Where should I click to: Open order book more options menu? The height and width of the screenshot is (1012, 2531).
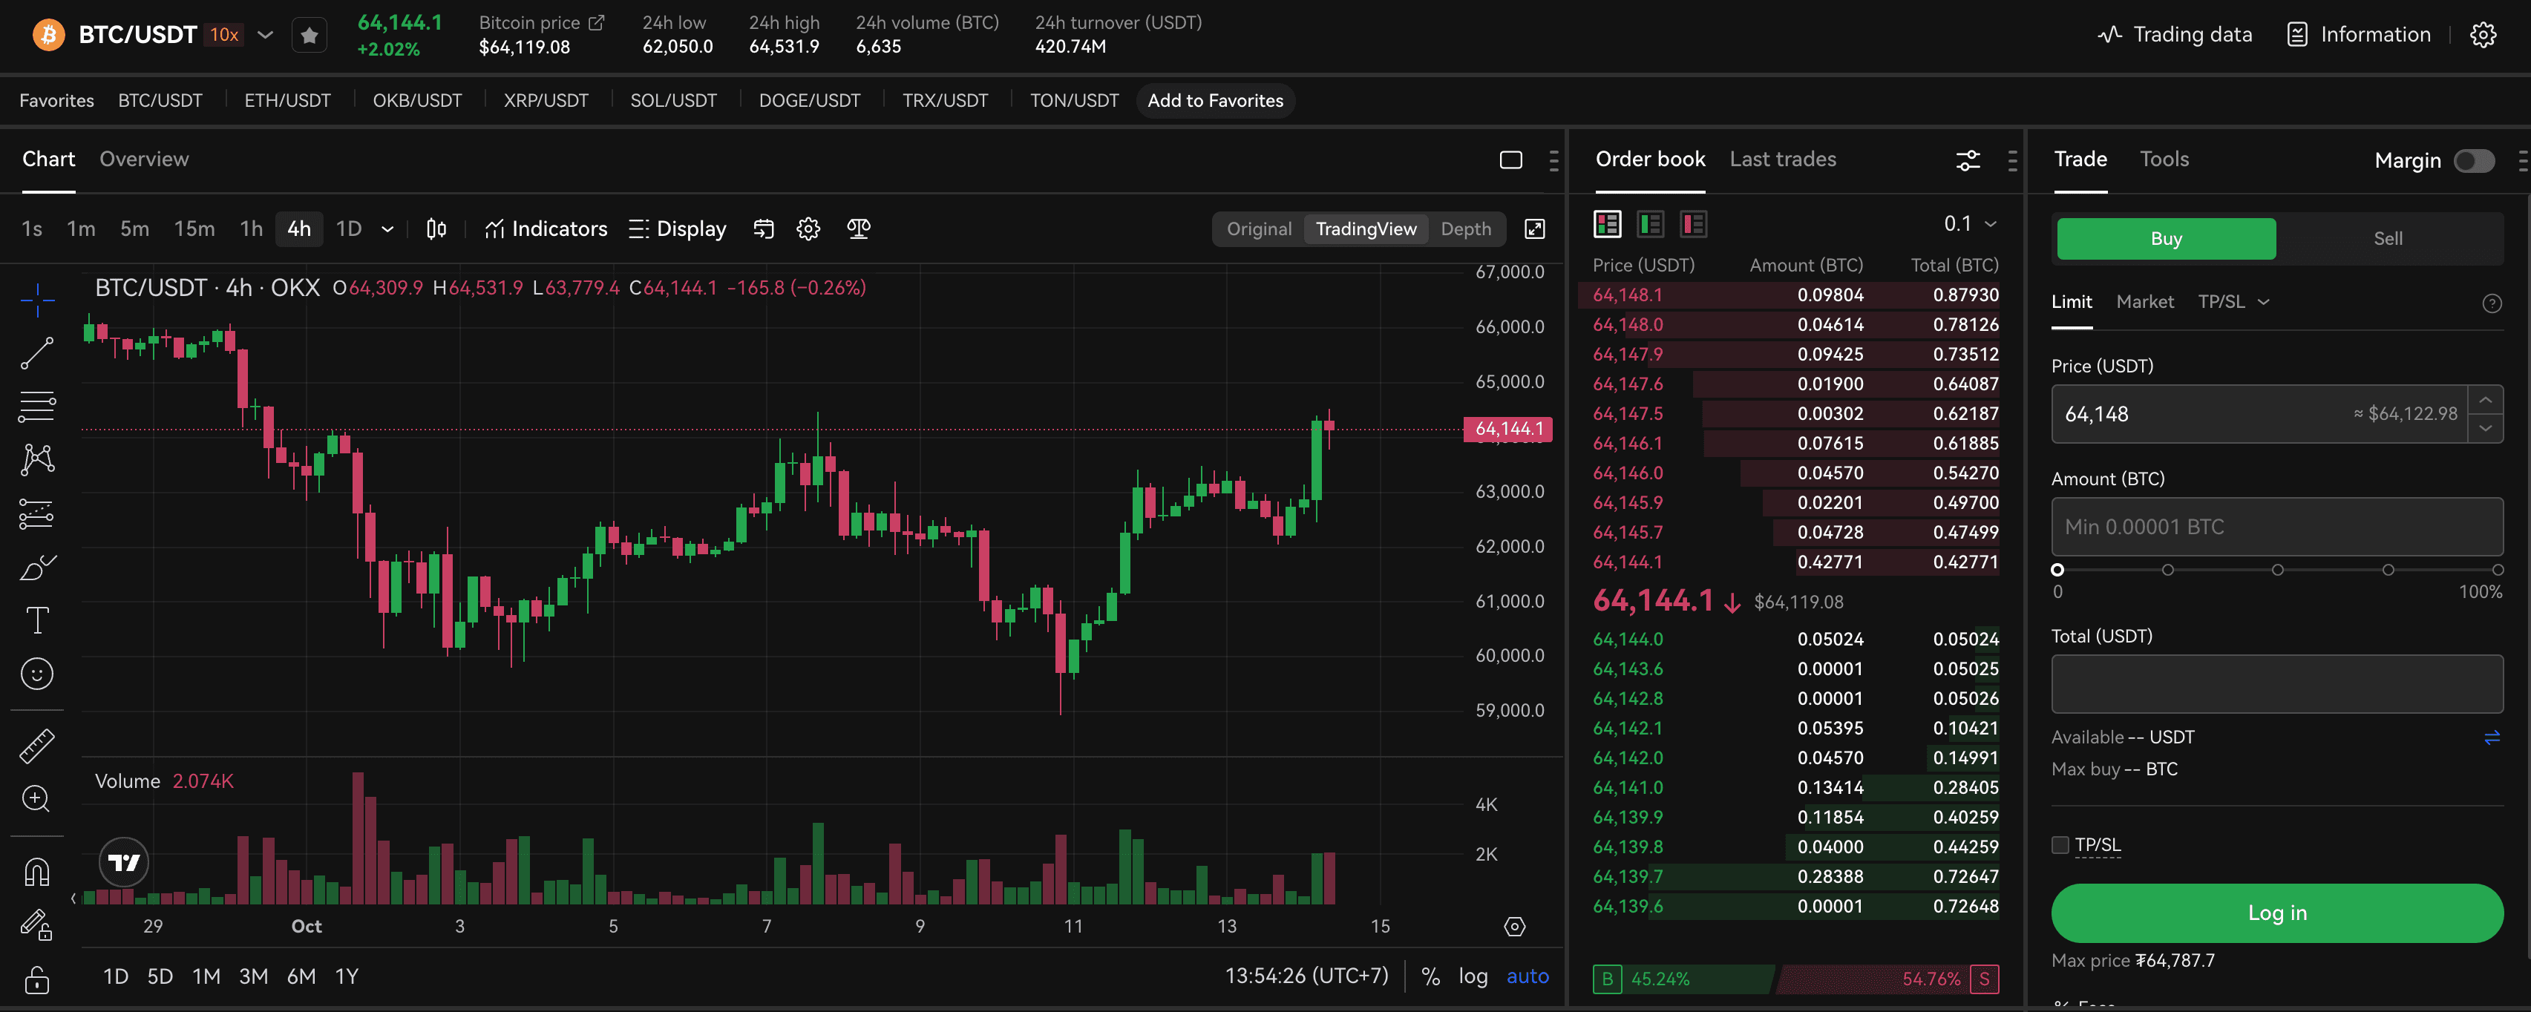2012,160
